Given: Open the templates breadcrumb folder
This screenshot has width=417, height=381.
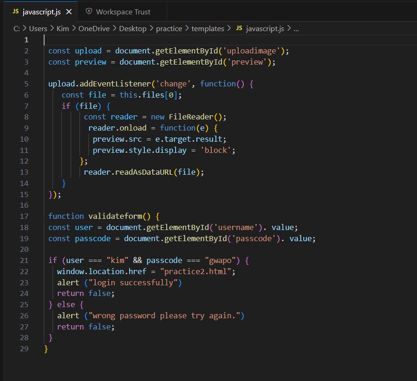Looking at the screenshot, I should click(x=208, y=28).
